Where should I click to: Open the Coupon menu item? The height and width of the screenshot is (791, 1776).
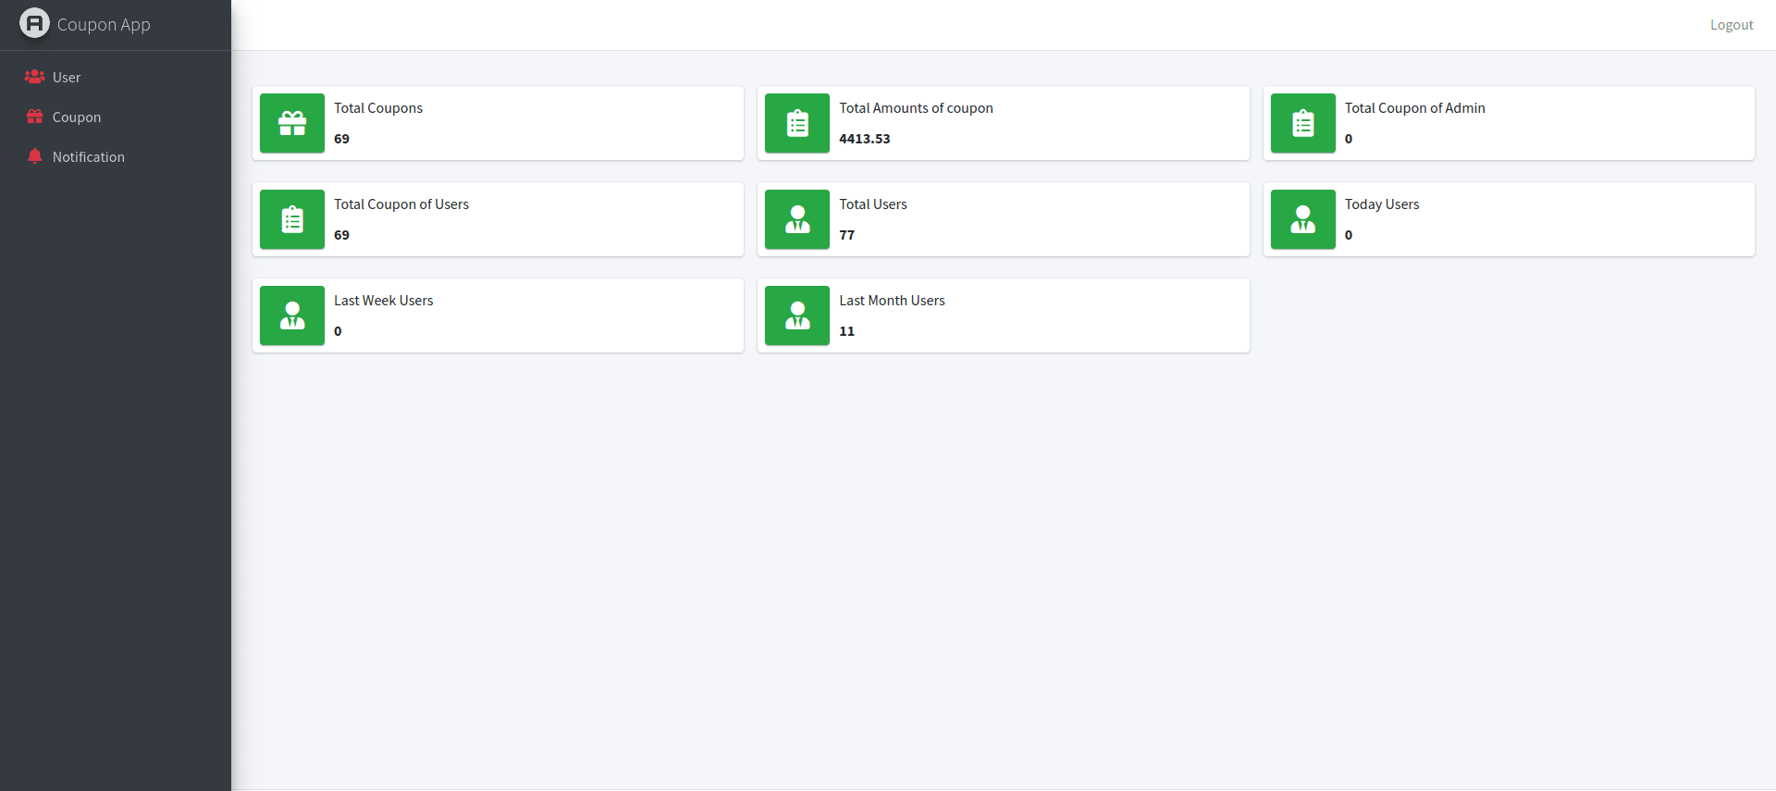click(x=77, y=117)
